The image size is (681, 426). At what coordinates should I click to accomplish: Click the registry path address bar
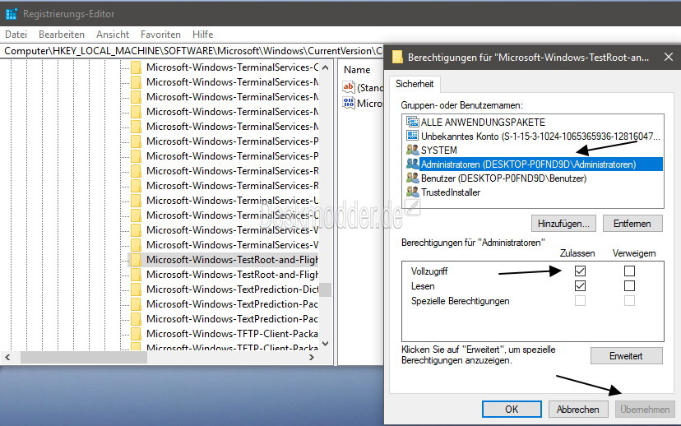192,51
